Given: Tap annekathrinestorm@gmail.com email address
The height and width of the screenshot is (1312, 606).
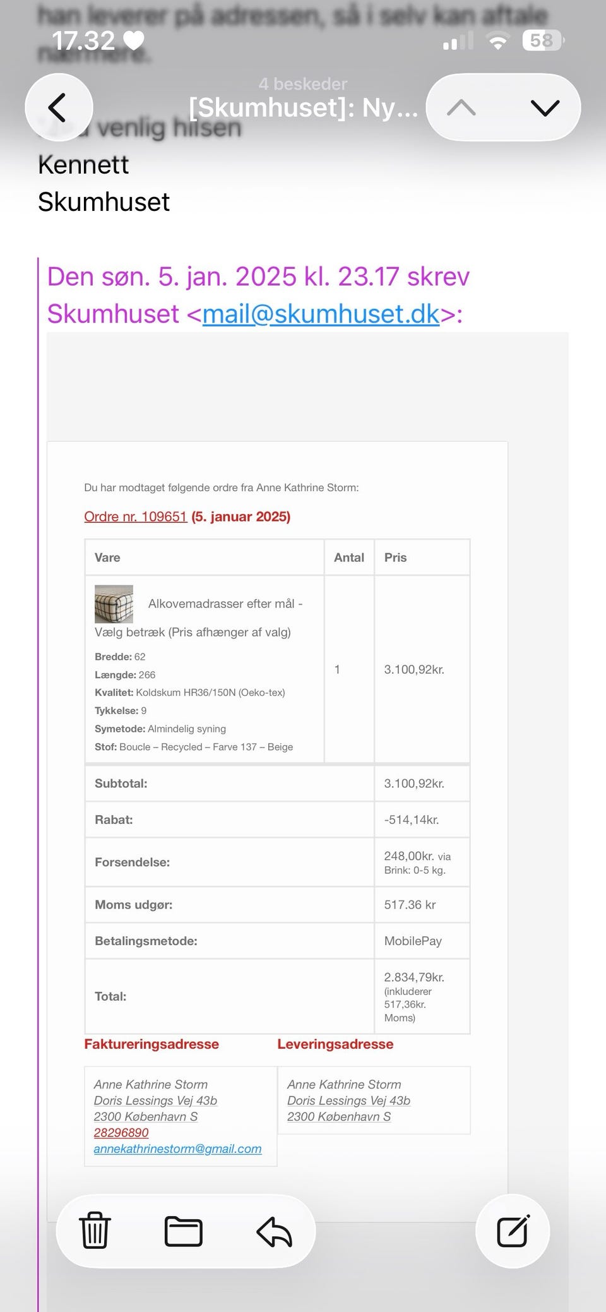Looking at the screenshot, I should coord(177,1148).
